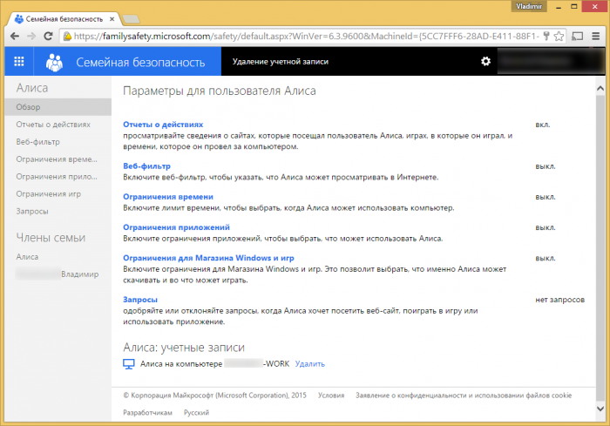Image resolution: width=610 pixels, height=426 pixels.
Task: Click the Ограничения приложений heading link
Action: click(x=176, y=227)
